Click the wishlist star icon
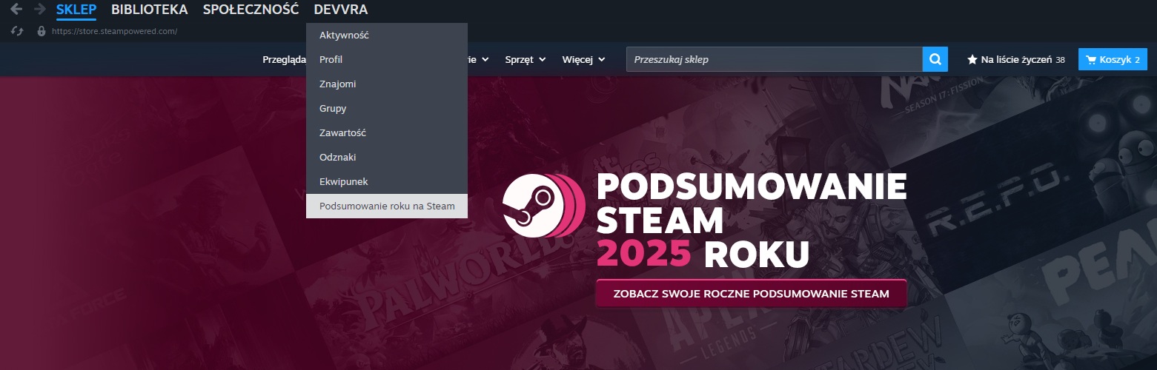This screenshot has width=1157, height=370. pyautogui.click(x=972, y=59)
